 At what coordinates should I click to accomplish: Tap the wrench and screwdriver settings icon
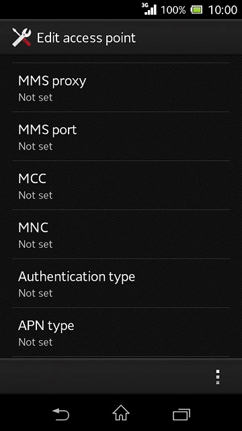point(22,38)
